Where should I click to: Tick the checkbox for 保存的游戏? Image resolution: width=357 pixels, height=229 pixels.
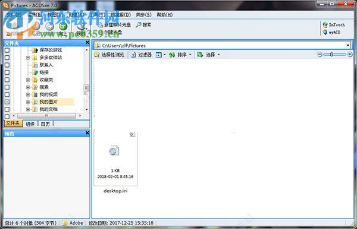(x=7, y=50)
